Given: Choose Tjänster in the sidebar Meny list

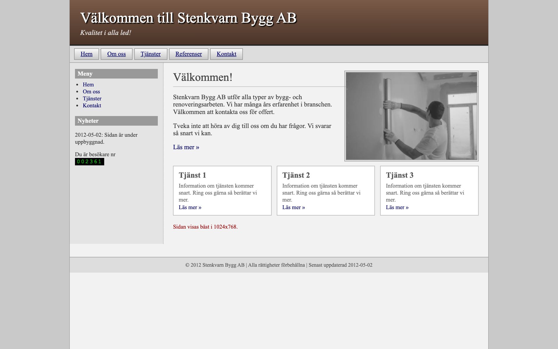Looking at the screenshot, I should pos(92,99).
